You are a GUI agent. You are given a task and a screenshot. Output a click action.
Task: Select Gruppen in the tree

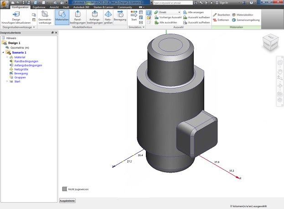(20, 77)
